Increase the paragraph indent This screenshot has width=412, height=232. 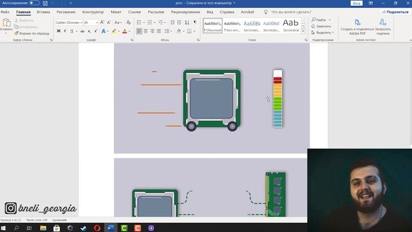[179, 23]
